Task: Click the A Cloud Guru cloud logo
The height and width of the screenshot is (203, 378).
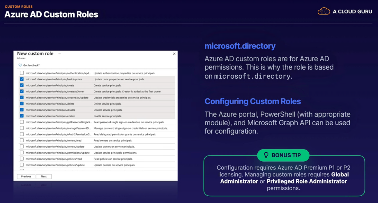Action: tap(324, 11)
